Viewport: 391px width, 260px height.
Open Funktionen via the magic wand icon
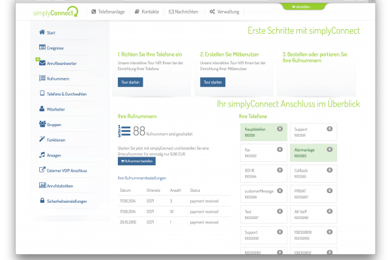42,139
